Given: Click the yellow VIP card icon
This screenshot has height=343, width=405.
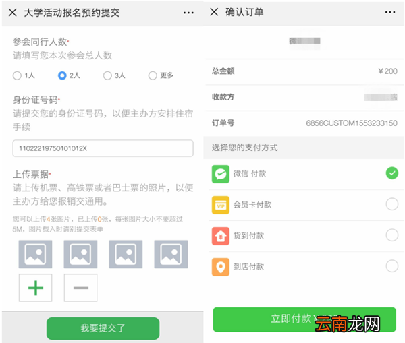Looking at the screenshot, I should [221, 205].
